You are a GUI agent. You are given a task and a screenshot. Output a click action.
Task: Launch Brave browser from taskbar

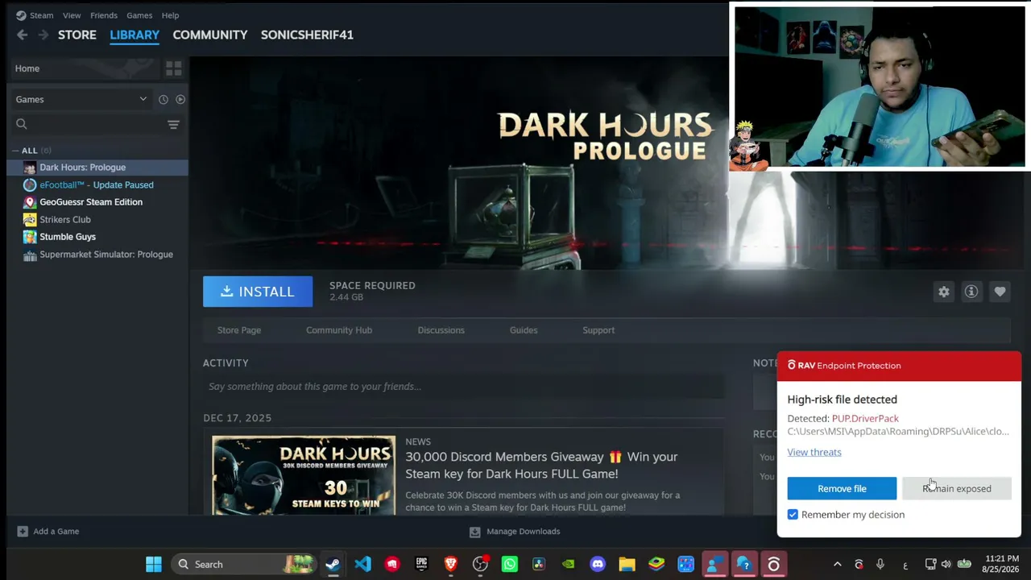point(450,564)
